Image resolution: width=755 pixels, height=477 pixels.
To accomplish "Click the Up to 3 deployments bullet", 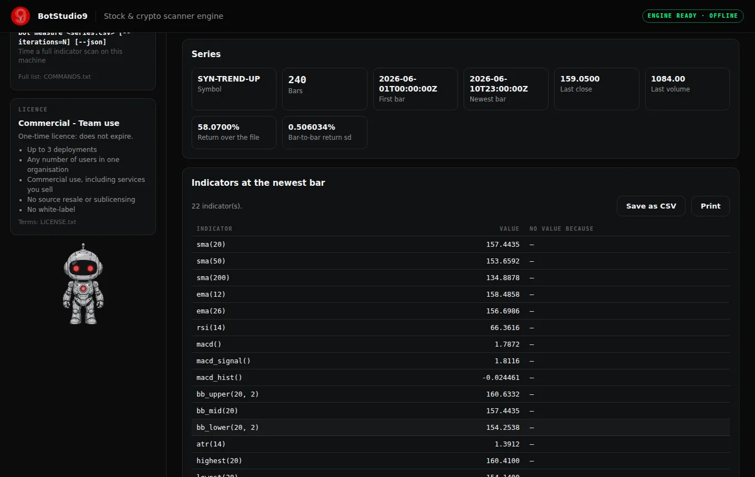I will [62, 150].
